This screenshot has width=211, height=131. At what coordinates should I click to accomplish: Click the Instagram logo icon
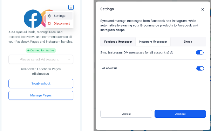click(x=43, y=19)
